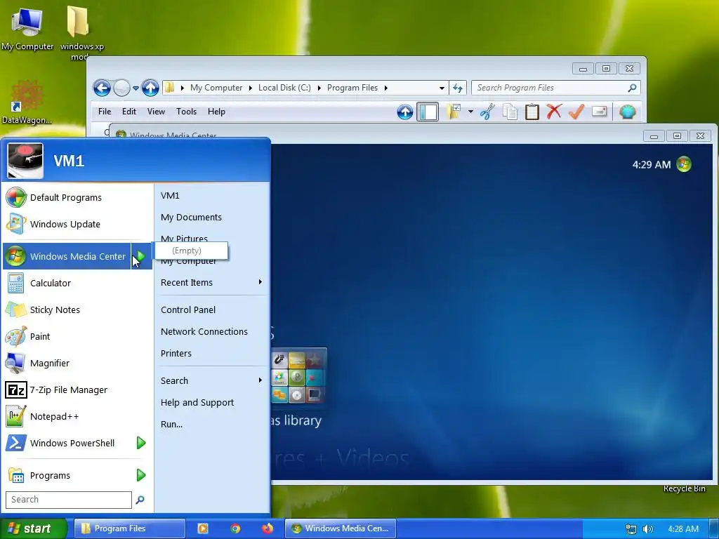This screenshot has width=719, height=539.
Task: Click the blue shell icon in toolbar
Action: [x=628, y=112]
